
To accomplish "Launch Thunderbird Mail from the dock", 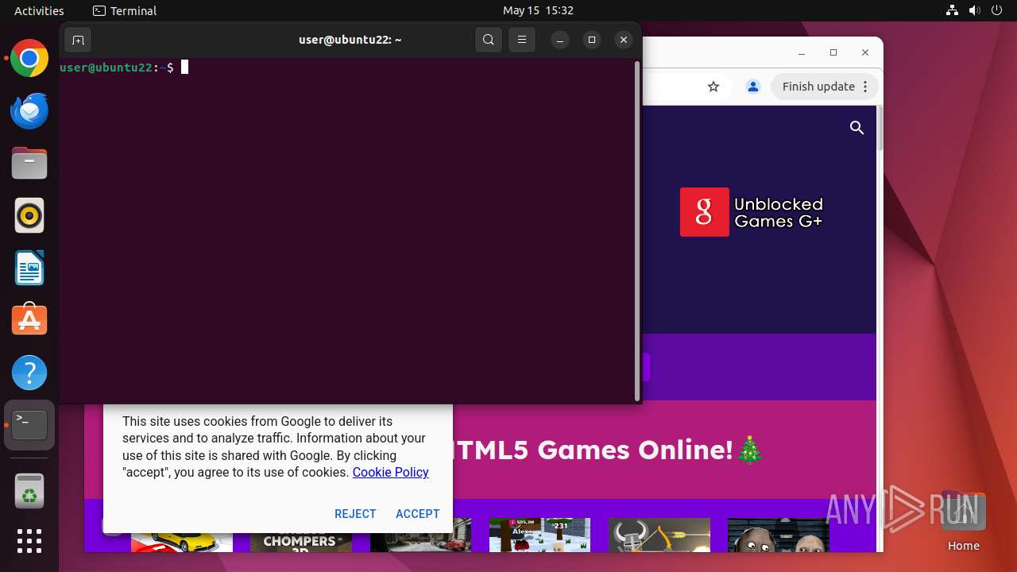I will [29, 111].
